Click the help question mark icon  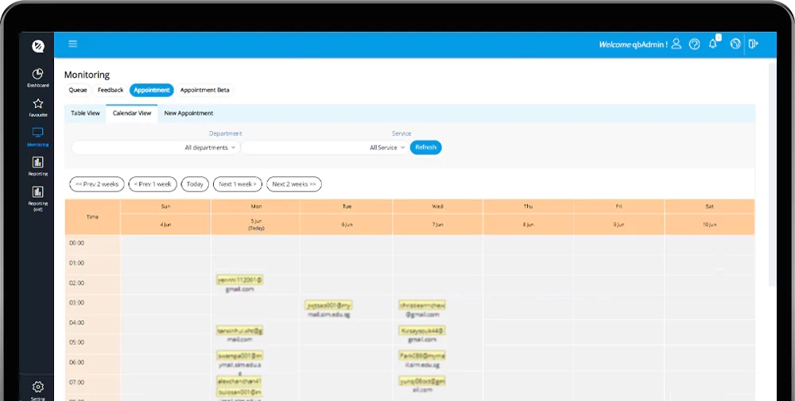(x=695, y=44)
